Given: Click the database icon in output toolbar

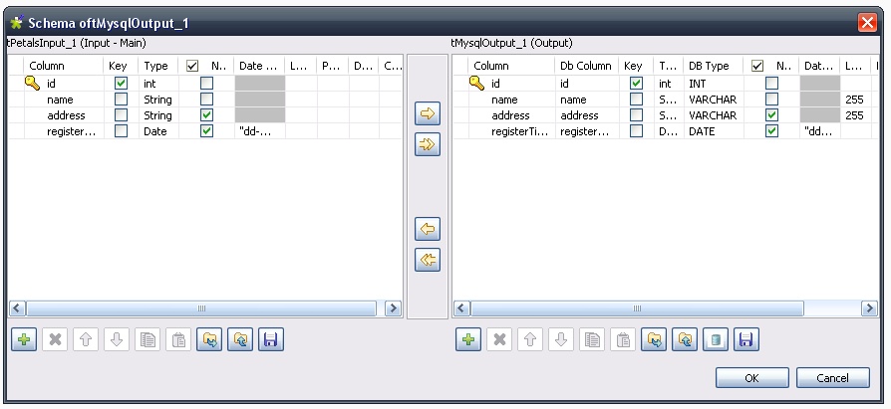Looking at the screenshot, I should 713,340.
